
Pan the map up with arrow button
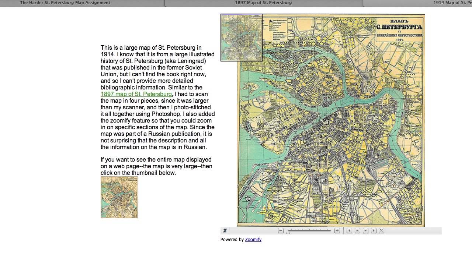tap(357, 231)
